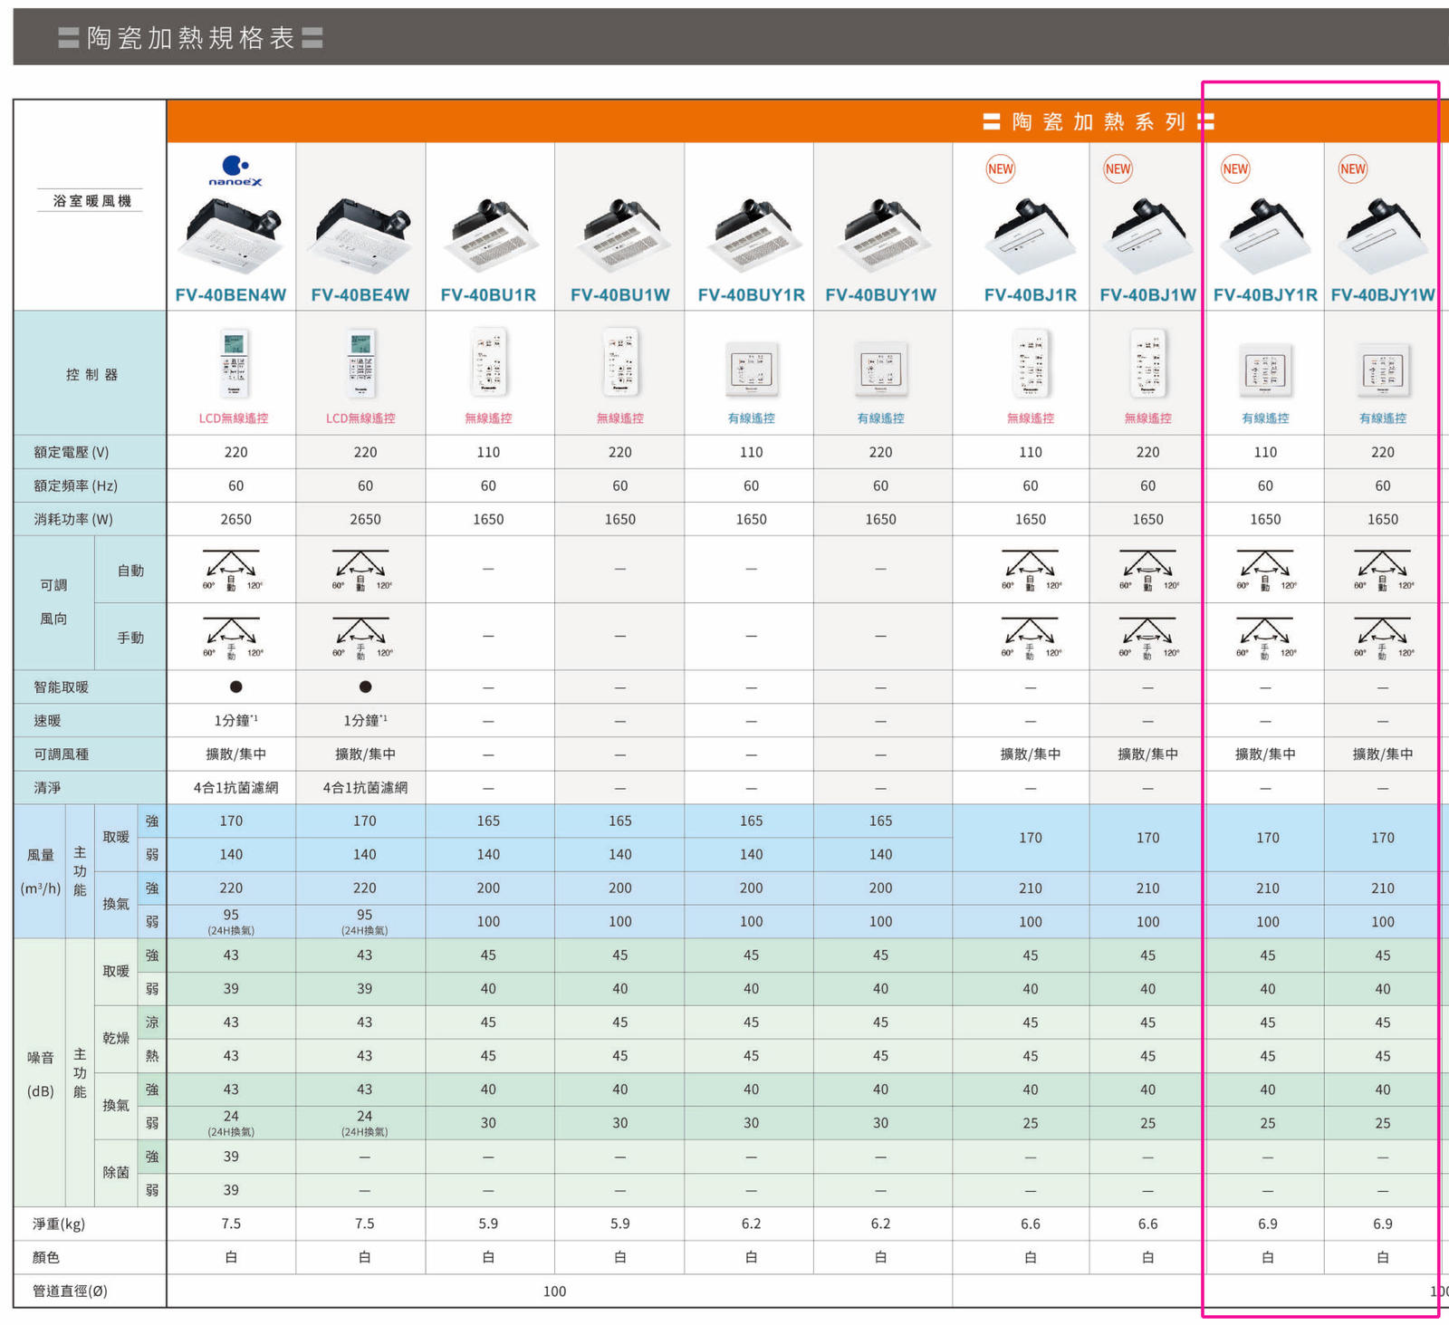The width and height of the screenshot is (1449, 1325).
Task: Click the 淨重(kg) row label
Action: (x=59, y=1224)
